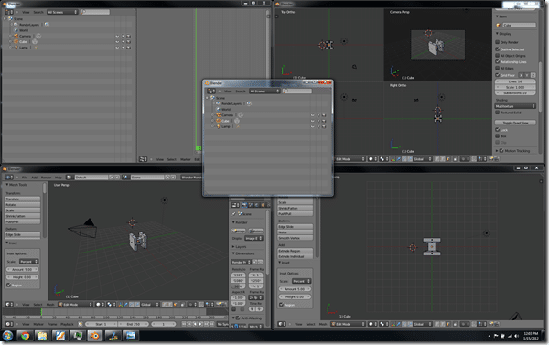Viewport: 549px width, 345px height.
Task: Select Scene tab icon in properties editor header
Action: (x=251, y=205)
